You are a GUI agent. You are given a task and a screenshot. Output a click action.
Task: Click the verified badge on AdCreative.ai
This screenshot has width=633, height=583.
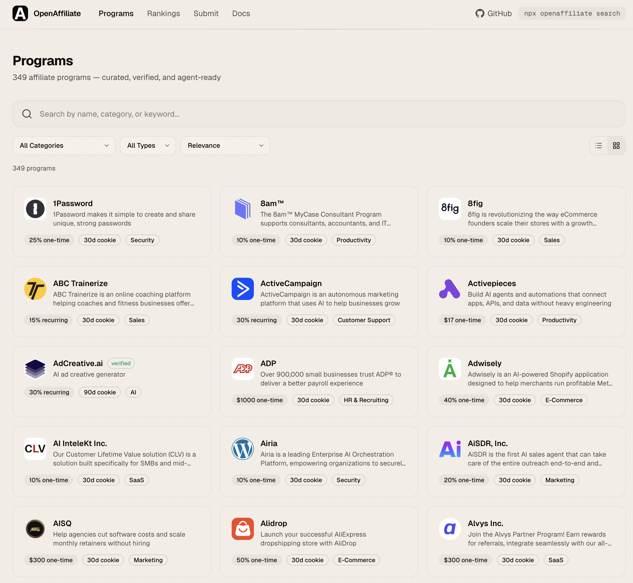click(121, 363)
